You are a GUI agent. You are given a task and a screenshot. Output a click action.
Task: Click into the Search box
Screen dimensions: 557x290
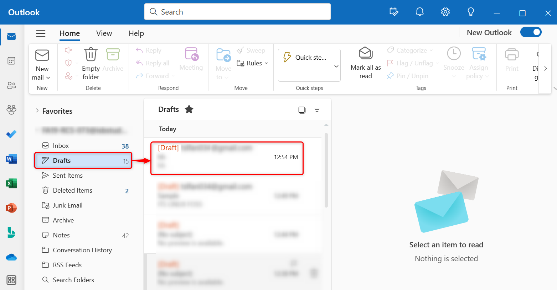237,12
